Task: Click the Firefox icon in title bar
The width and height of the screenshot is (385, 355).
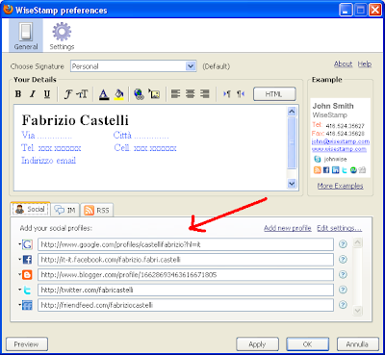Action: pos(8,10)
